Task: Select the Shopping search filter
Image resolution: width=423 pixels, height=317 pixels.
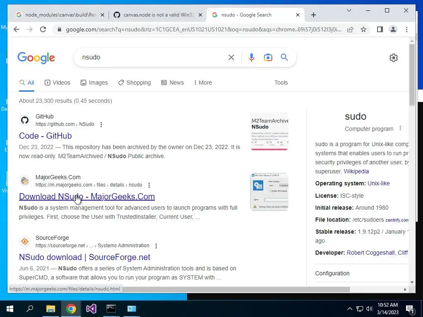Action: [x=134, y=83]
